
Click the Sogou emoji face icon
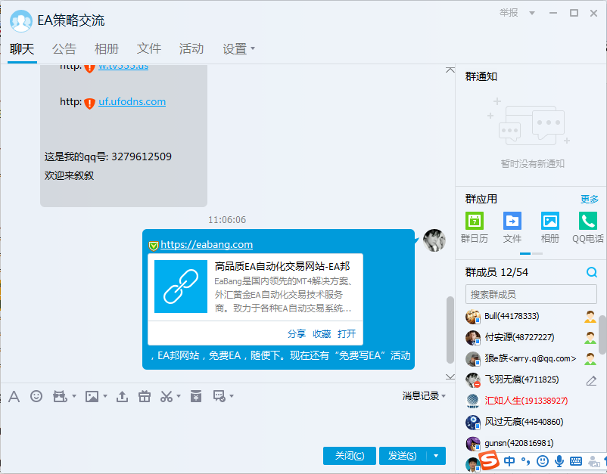tap(543, 461)
